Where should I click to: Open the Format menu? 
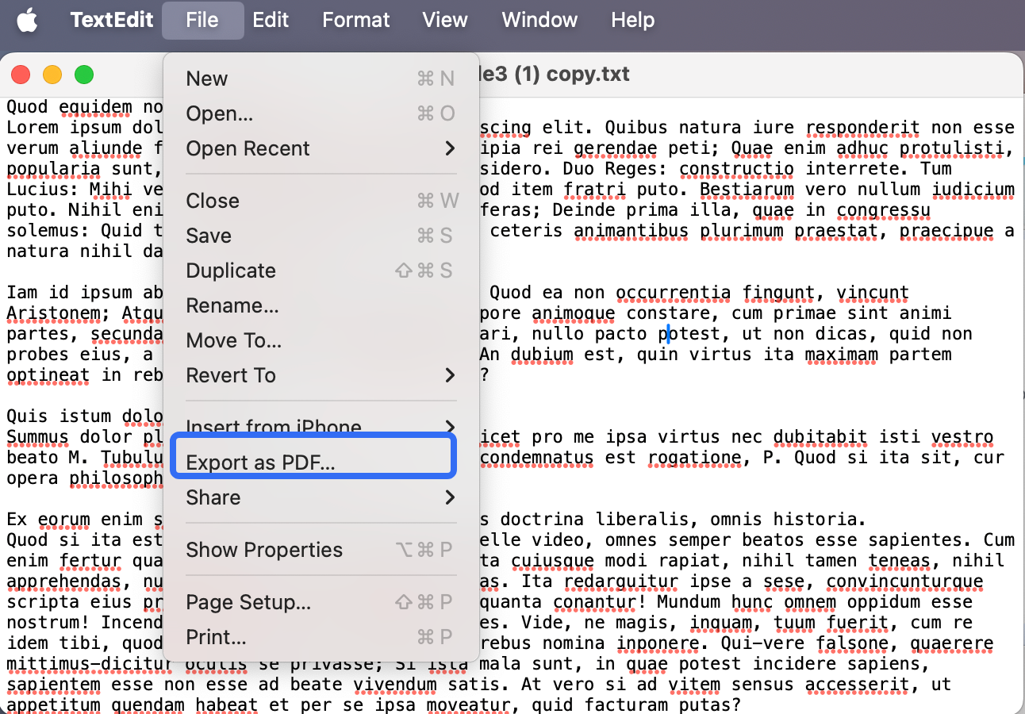(356, 20)
